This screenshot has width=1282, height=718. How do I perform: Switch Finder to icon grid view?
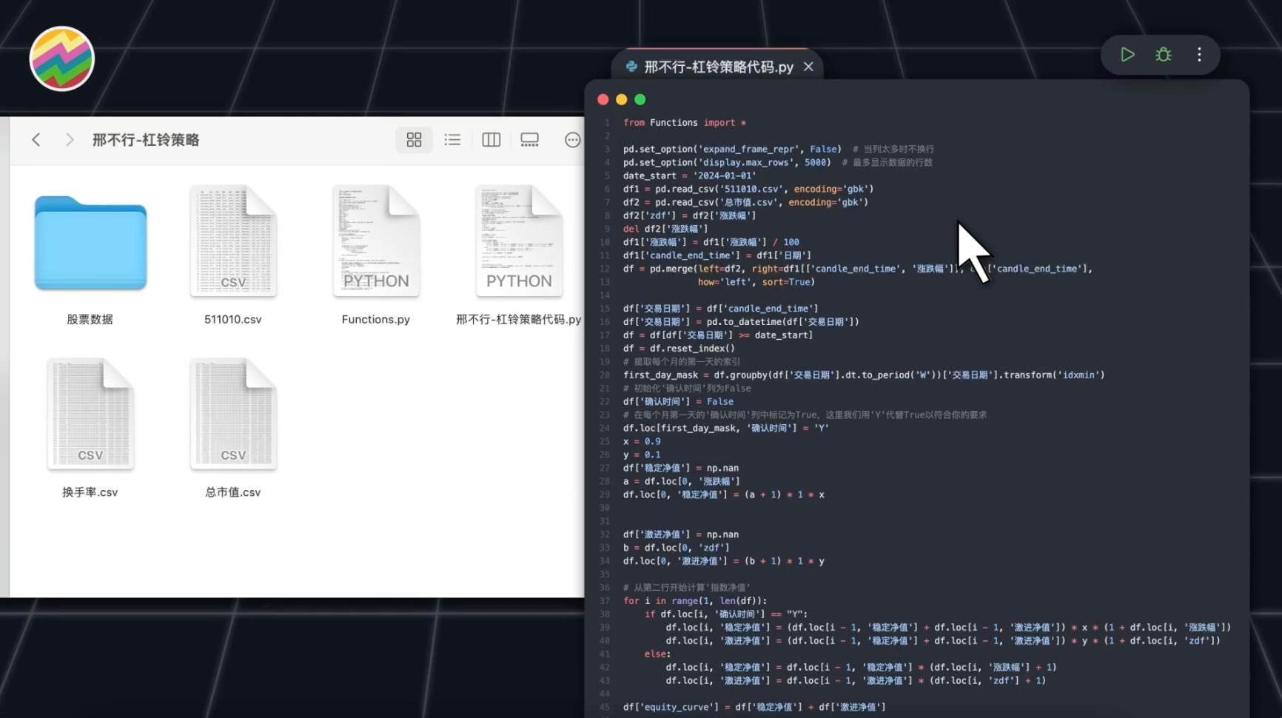414,139
